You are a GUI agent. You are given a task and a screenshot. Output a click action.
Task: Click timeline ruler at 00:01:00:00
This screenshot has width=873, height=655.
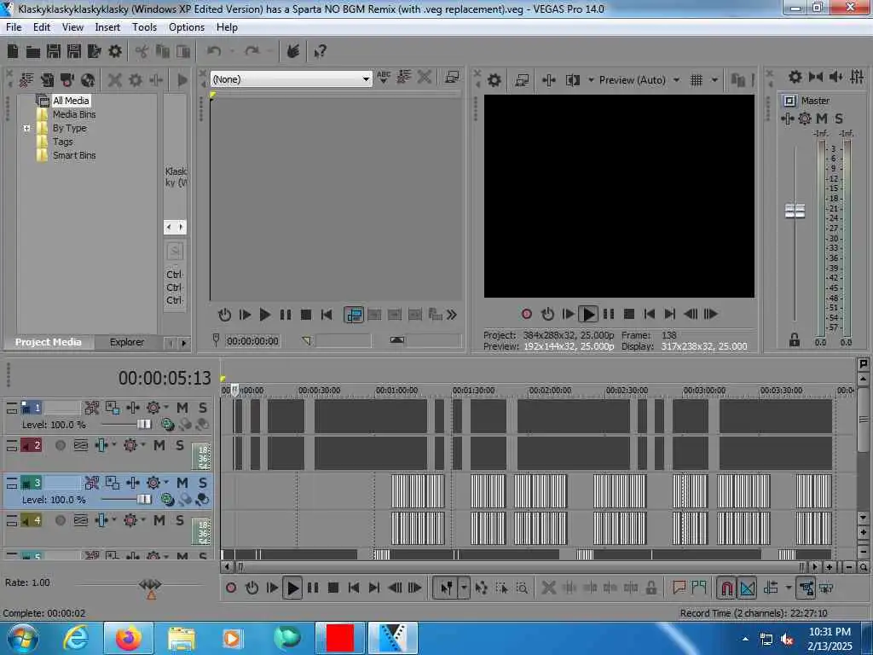click(x=396, y=391)
